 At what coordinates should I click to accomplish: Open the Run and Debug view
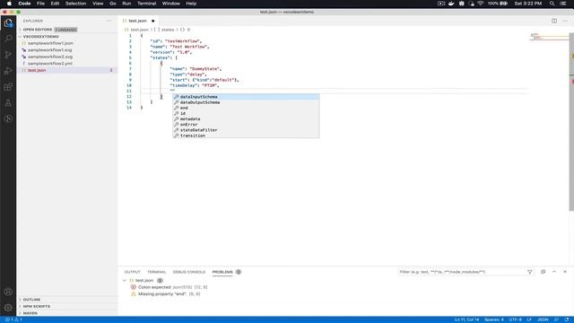point(8,71)
